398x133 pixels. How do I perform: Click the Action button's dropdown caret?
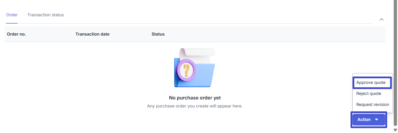(x=376, y=120)
